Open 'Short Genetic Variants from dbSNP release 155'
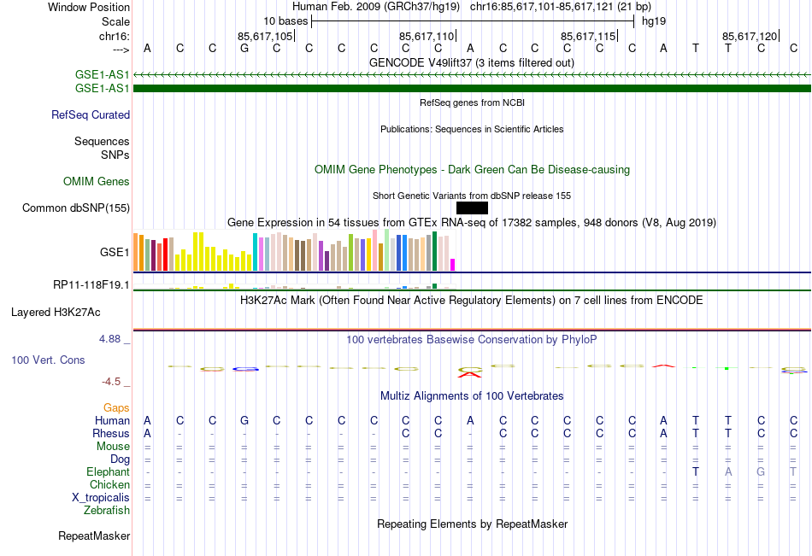Viewport: 812px width, 556px height. coord(472,196)
